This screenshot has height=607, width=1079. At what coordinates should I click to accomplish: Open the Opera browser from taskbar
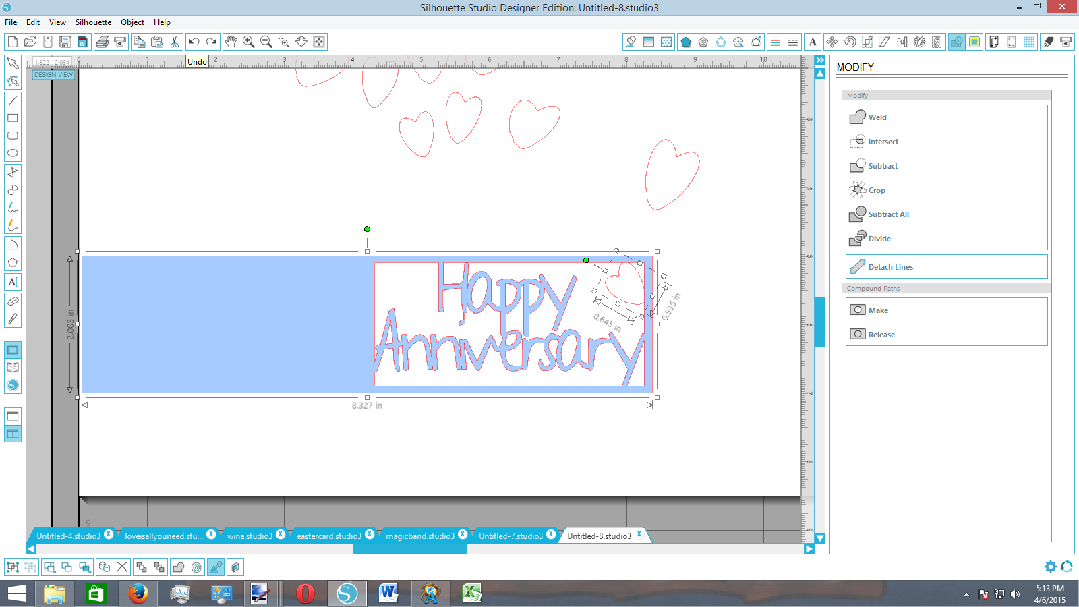coord(305,594)
